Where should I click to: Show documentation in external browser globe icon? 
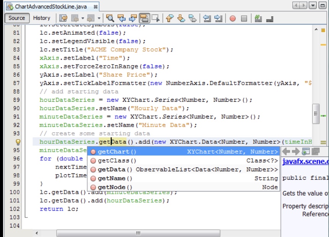click(305, 151)
